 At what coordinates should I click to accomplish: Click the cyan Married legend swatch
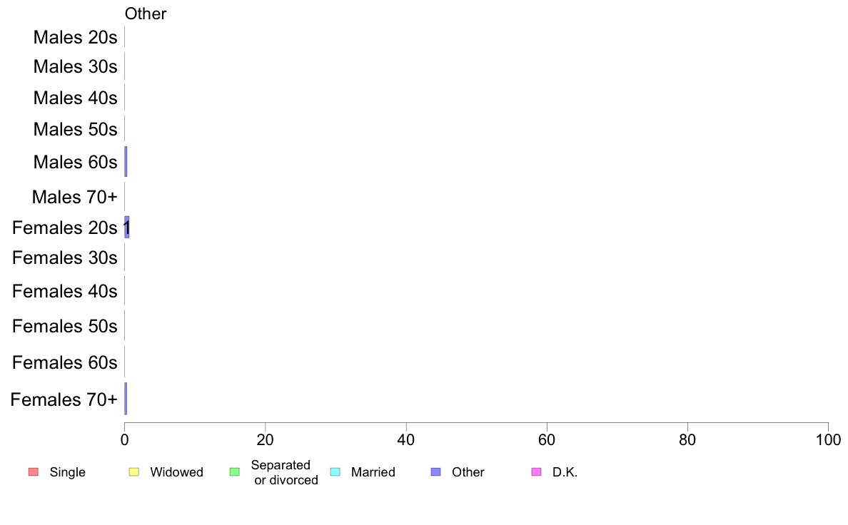[x=335, y=472]
